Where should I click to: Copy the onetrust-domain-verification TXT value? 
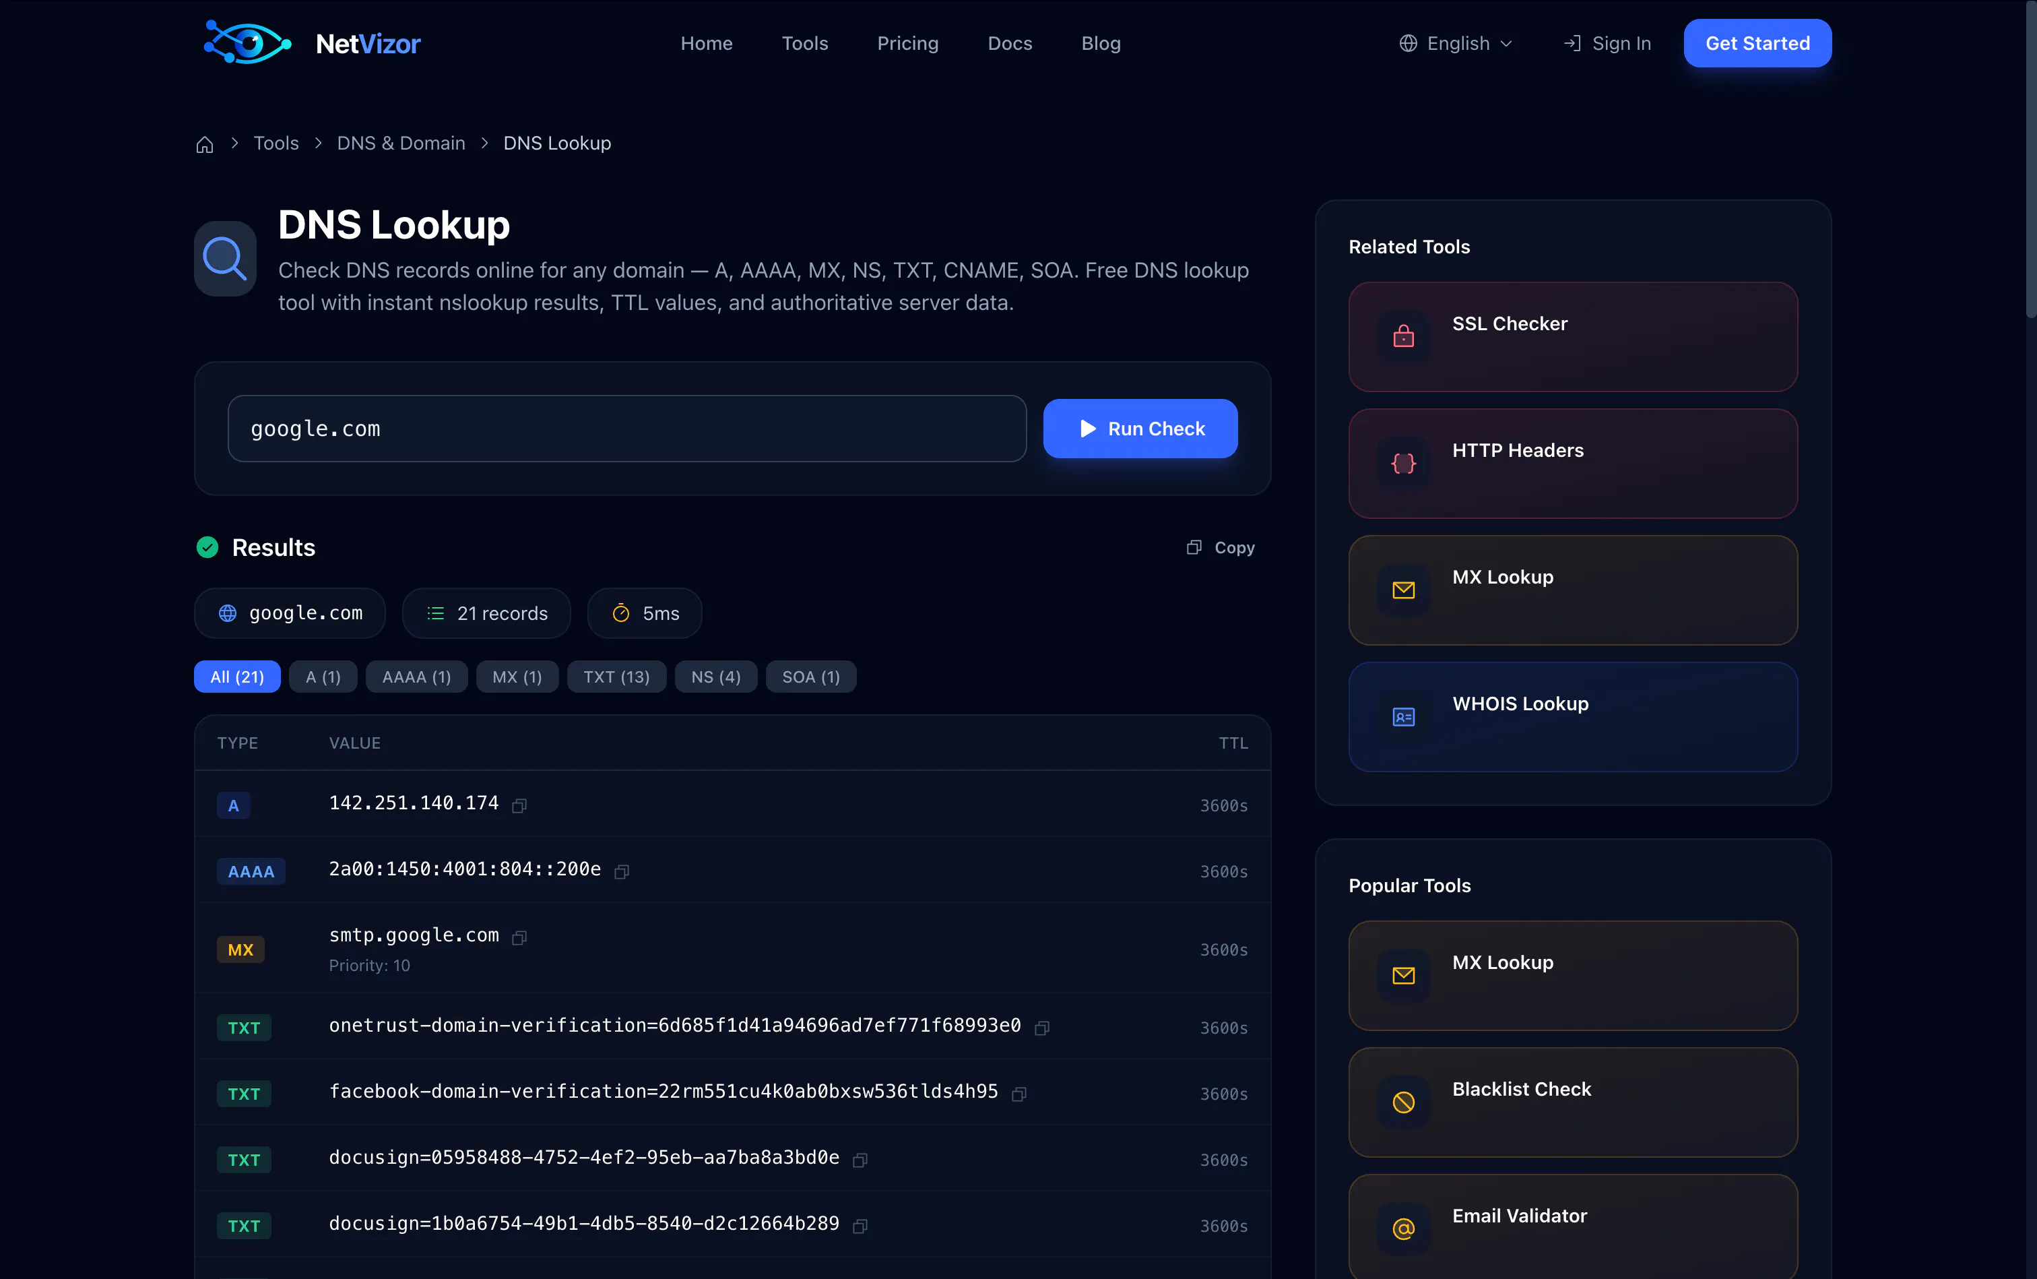1042,1028
